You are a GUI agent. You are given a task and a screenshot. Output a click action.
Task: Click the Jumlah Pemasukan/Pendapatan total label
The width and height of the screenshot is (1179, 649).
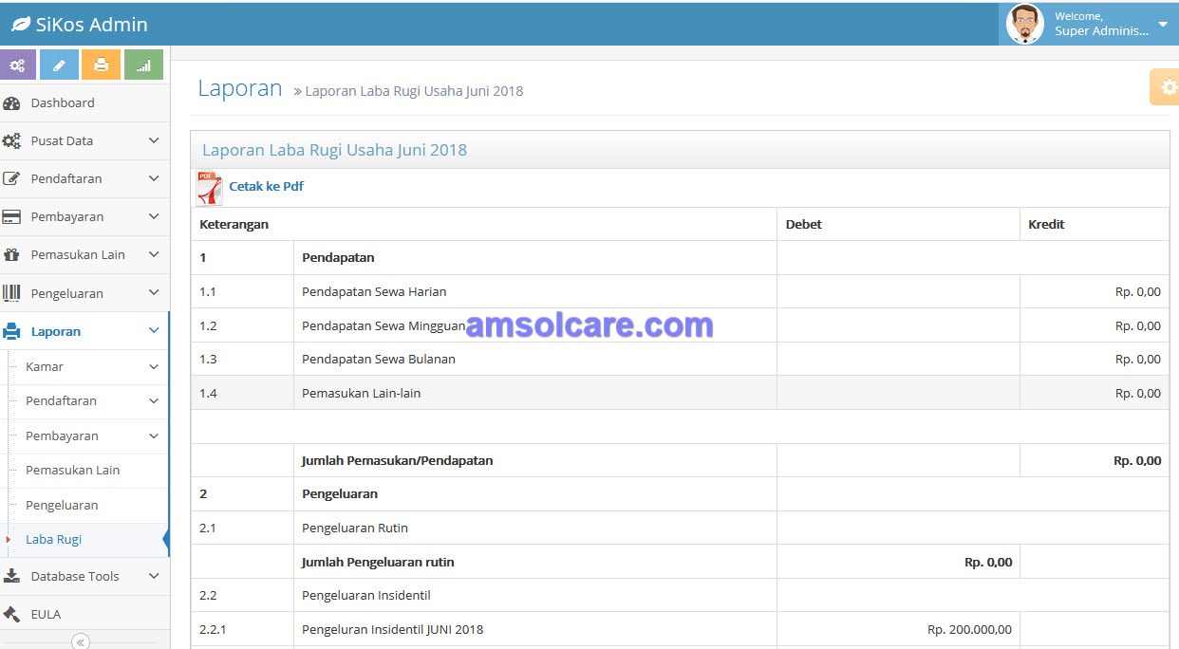[x=397, y=461]
